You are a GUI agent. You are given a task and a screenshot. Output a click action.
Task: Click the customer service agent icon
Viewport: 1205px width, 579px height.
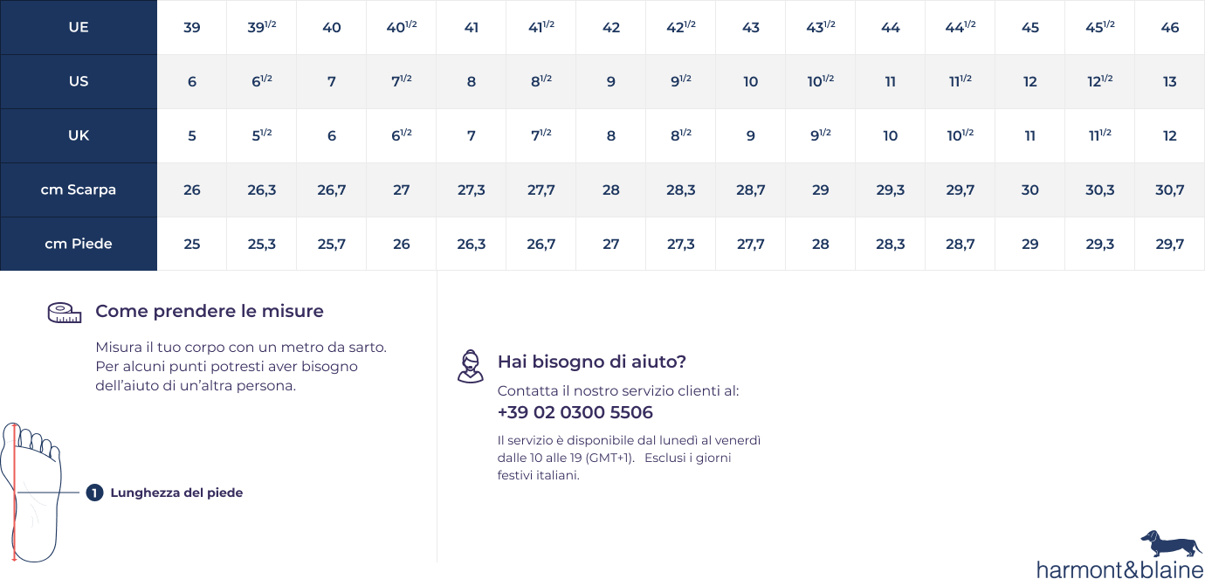coord(470,366)
